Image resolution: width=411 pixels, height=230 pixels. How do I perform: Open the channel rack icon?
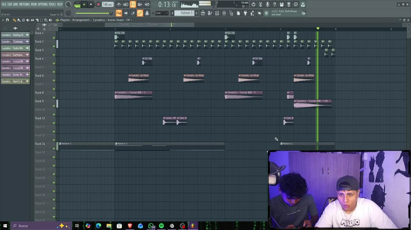pyautogui.click(x=217, y=13)
